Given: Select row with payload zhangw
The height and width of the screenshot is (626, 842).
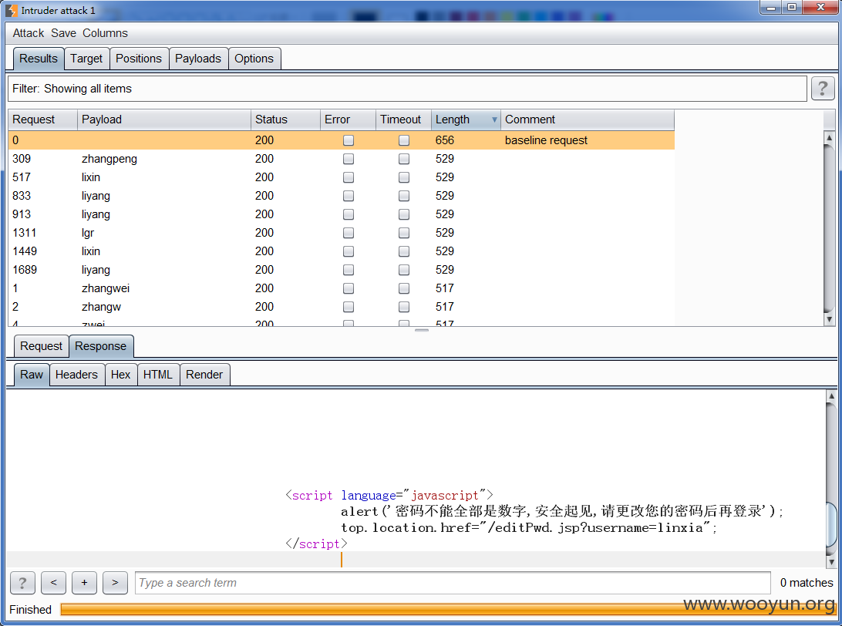Looking at the screenshot, I should point(341,307).
